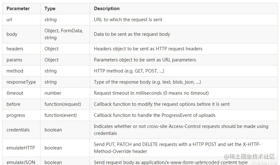Viewport: 280px width, 165px height.
Task: Select the "progress" parameter cell
Action: (16, 115)
